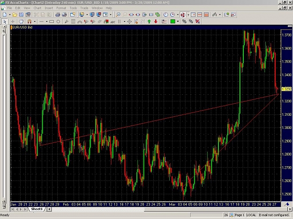This screenshot has height=219, width=293.
Task: Click the 1.2500 price axis label
Action: coord(287,194)
